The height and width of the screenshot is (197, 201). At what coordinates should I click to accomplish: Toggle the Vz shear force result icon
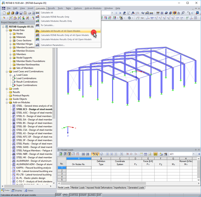pos(161,18)
